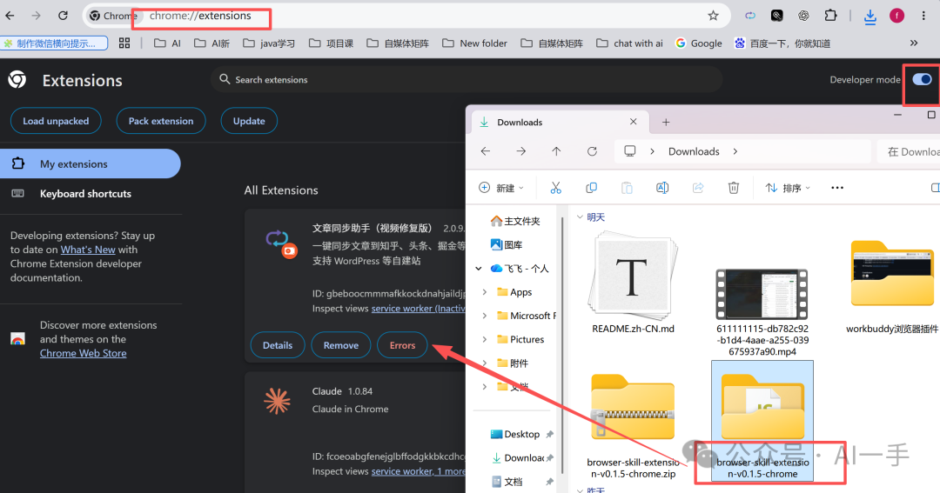Toggle Developer mode switch
The image size is (940, 493).
coord(922,79)
